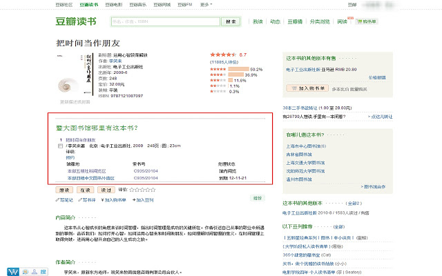Screen dimensions: 442x276
Task: Click the five-star 50.2% rating bar
Action: [238, 69]
